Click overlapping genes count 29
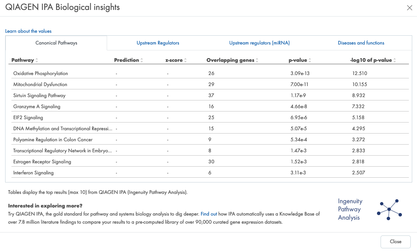The height and width of the screenshot is (252, 417). 211,85
